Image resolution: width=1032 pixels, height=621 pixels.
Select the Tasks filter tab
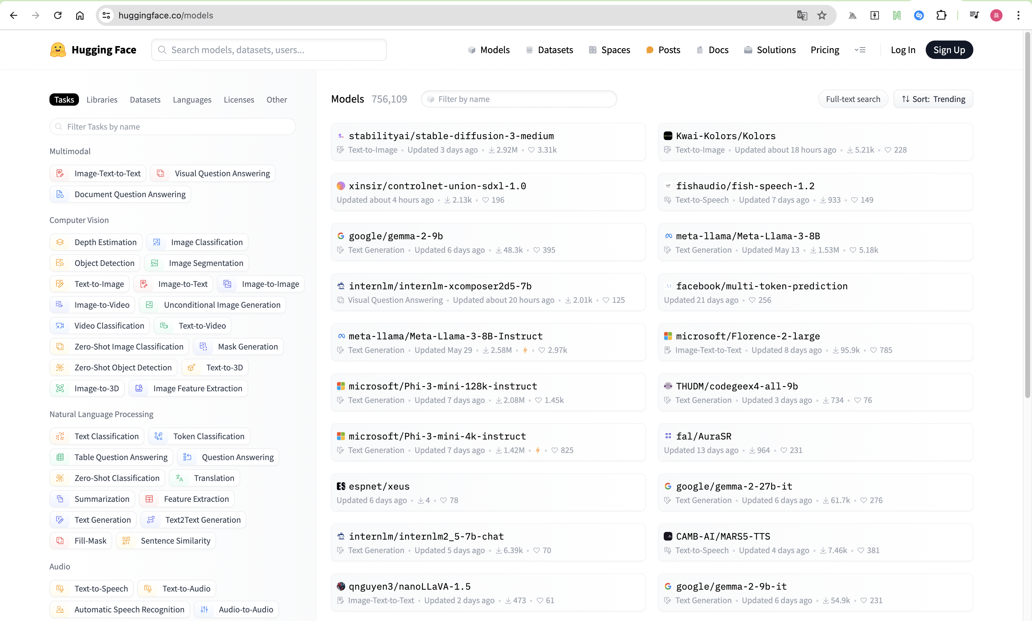64,100
